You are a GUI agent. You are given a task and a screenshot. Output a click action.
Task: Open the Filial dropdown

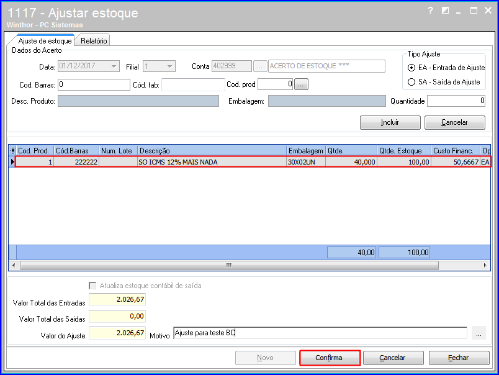point(169,66)
